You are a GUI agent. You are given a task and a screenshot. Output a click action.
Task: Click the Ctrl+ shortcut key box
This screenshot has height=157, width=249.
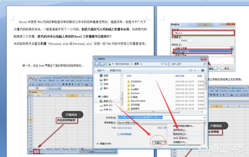click(x=190, y=41)
